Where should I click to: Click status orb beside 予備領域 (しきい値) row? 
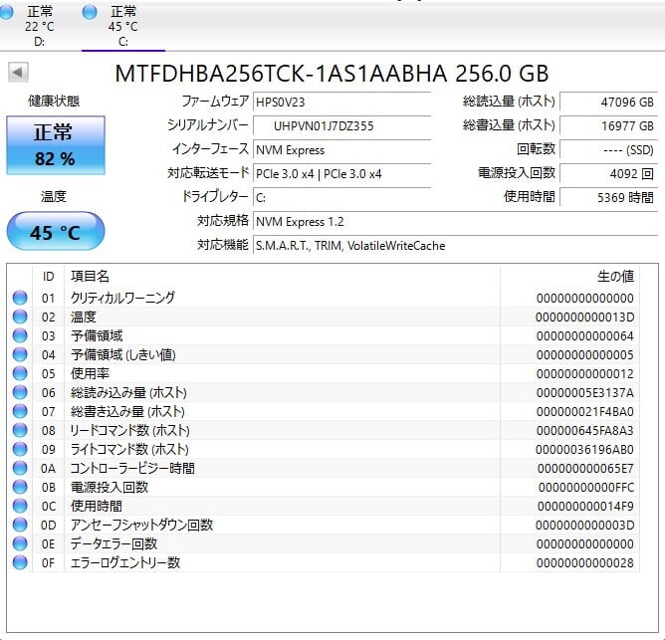click(20, 354)
